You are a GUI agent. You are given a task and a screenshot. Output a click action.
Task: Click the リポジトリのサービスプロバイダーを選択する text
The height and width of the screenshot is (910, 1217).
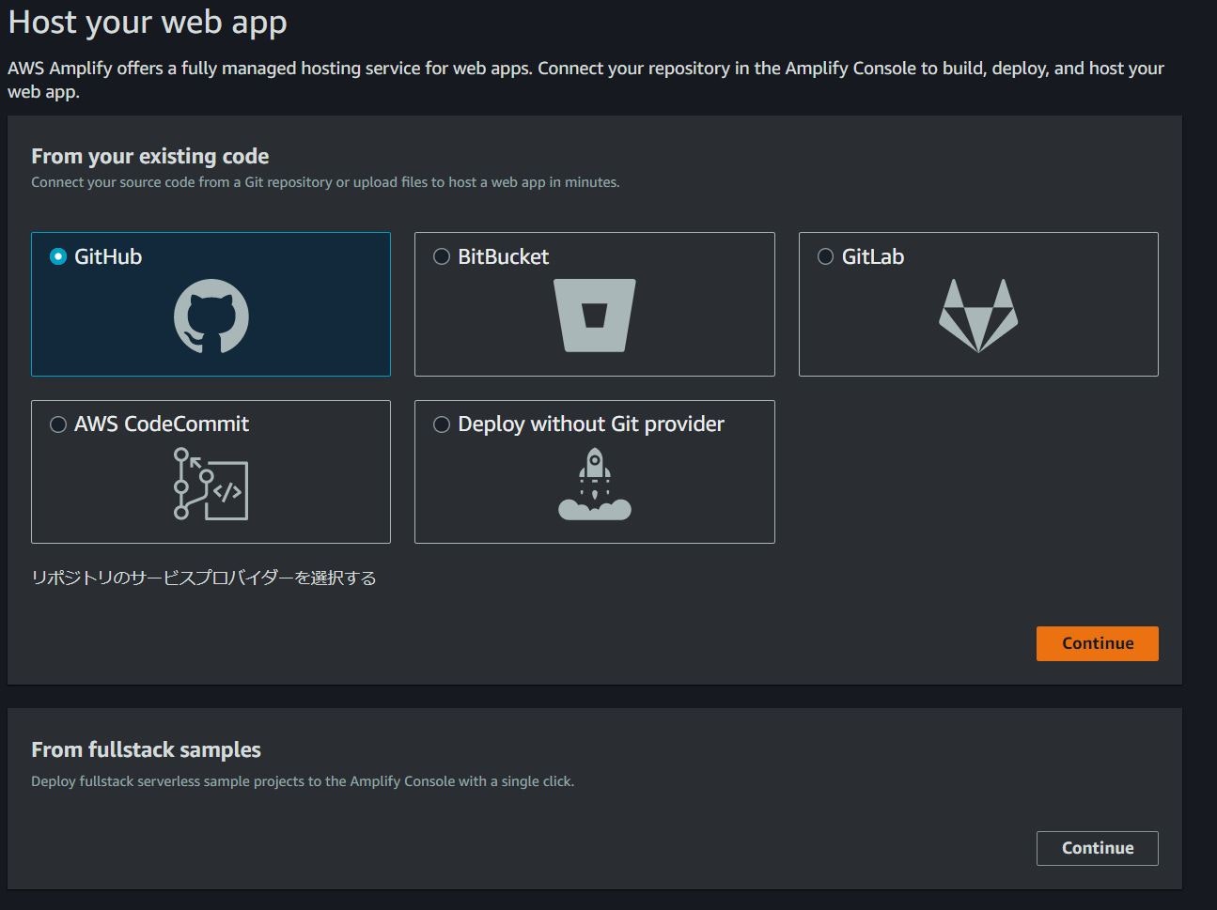click(x=203, y=578)
